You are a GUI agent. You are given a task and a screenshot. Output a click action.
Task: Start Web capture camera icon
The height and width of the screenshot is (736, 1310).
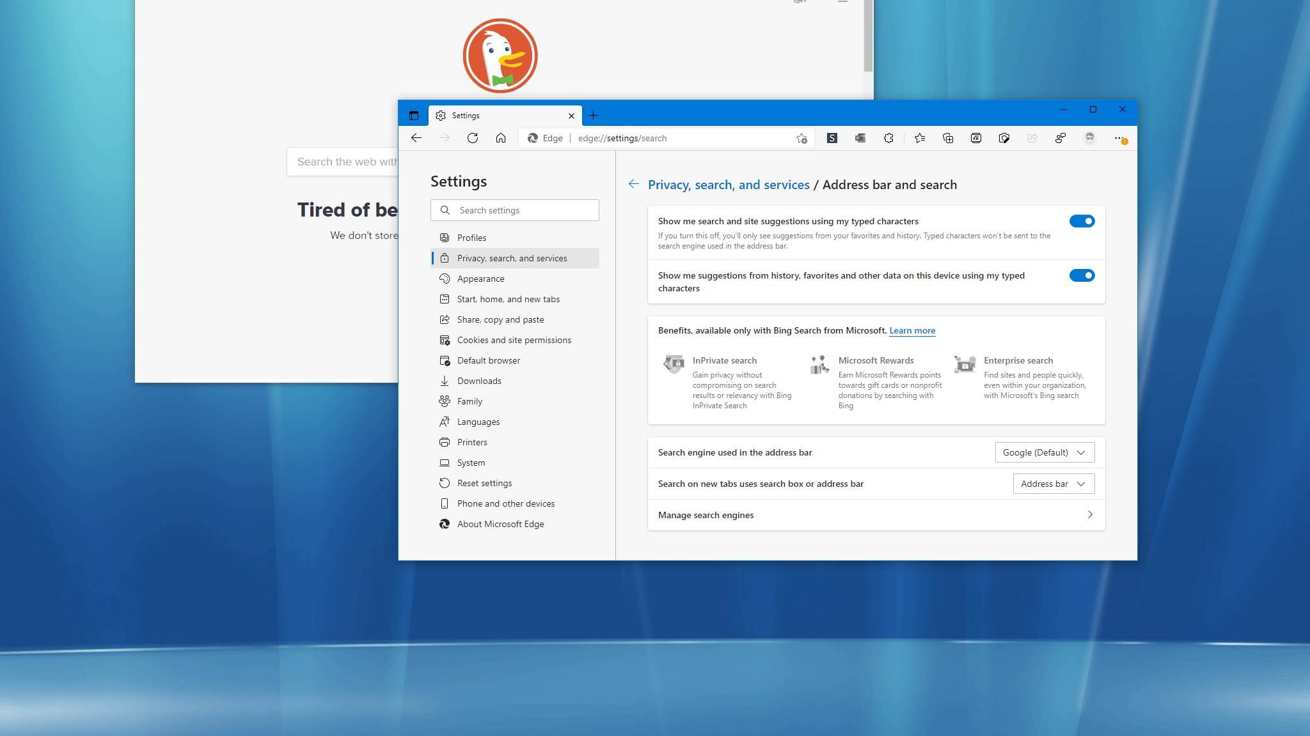(x=1004, y=138)
